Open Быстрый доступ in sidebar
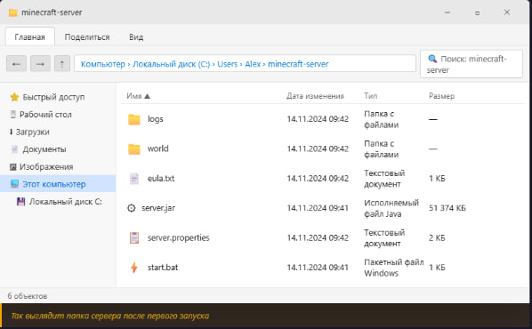Image resolution: width=532 pixels, height=329 pixels. pyautogui.click(x=58, y=97)
